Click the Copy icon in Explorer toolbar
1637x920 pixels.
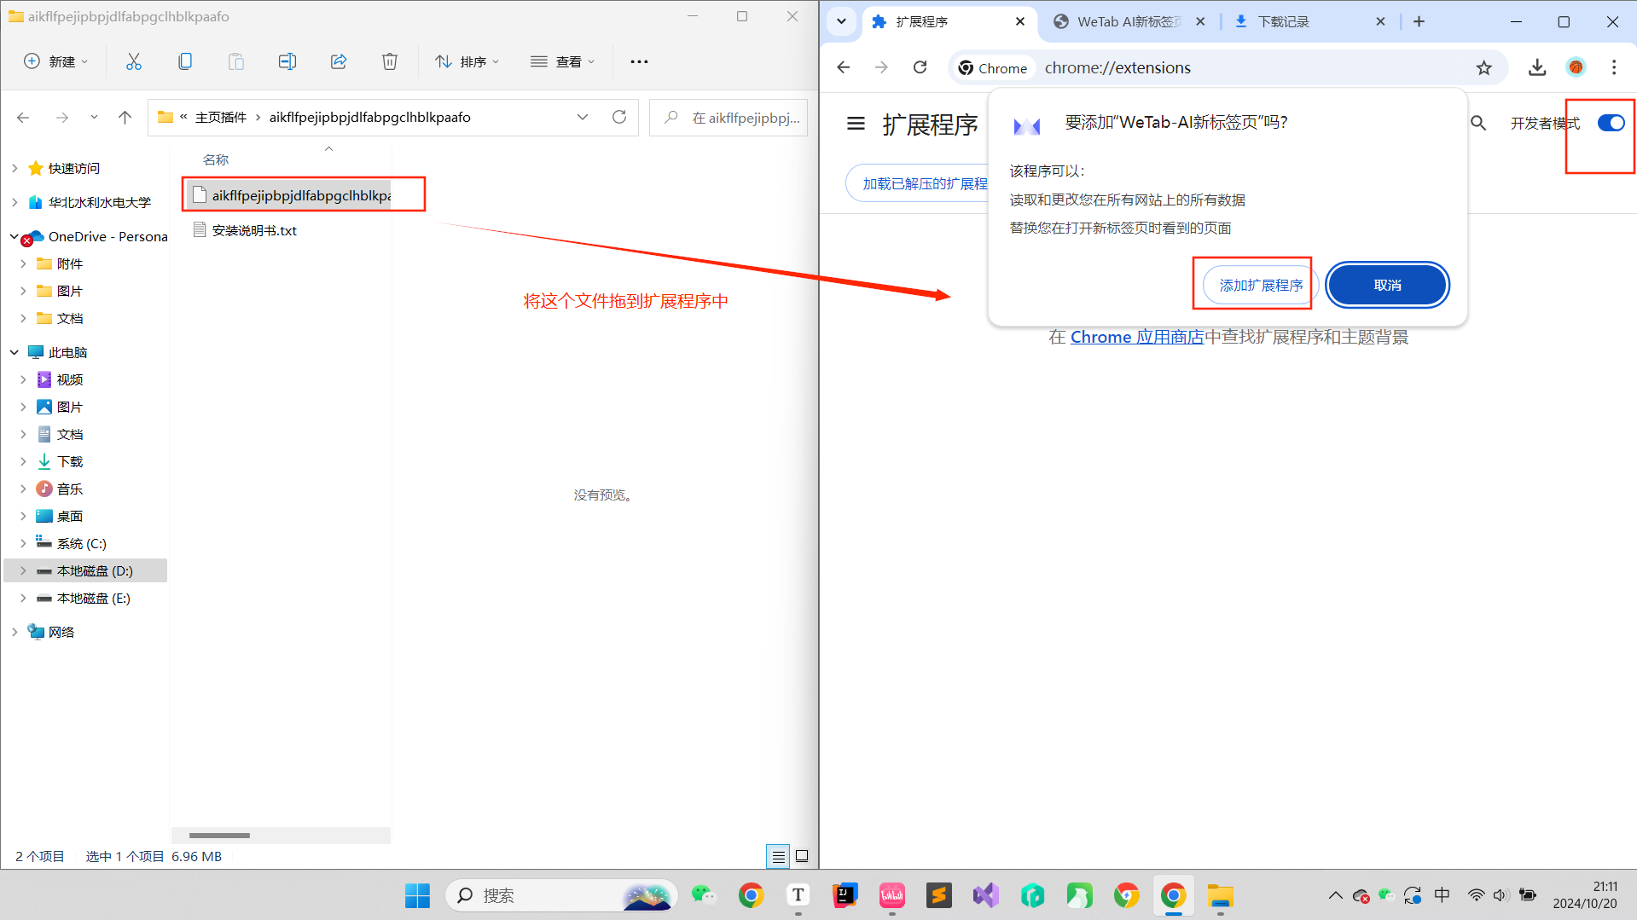[185, 61]
